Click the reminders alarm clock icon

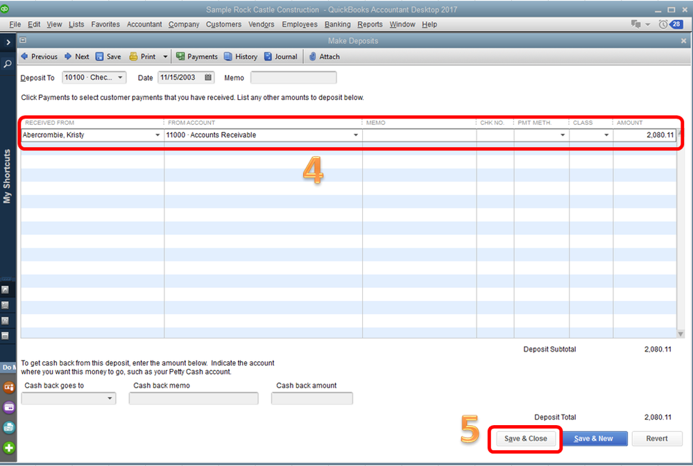(663, 24)
